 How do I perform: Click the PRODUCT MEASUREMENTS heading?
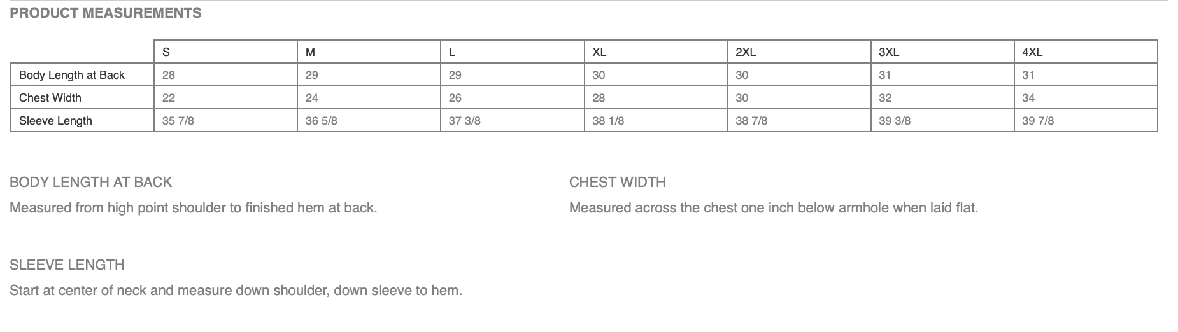click(106, 13)
